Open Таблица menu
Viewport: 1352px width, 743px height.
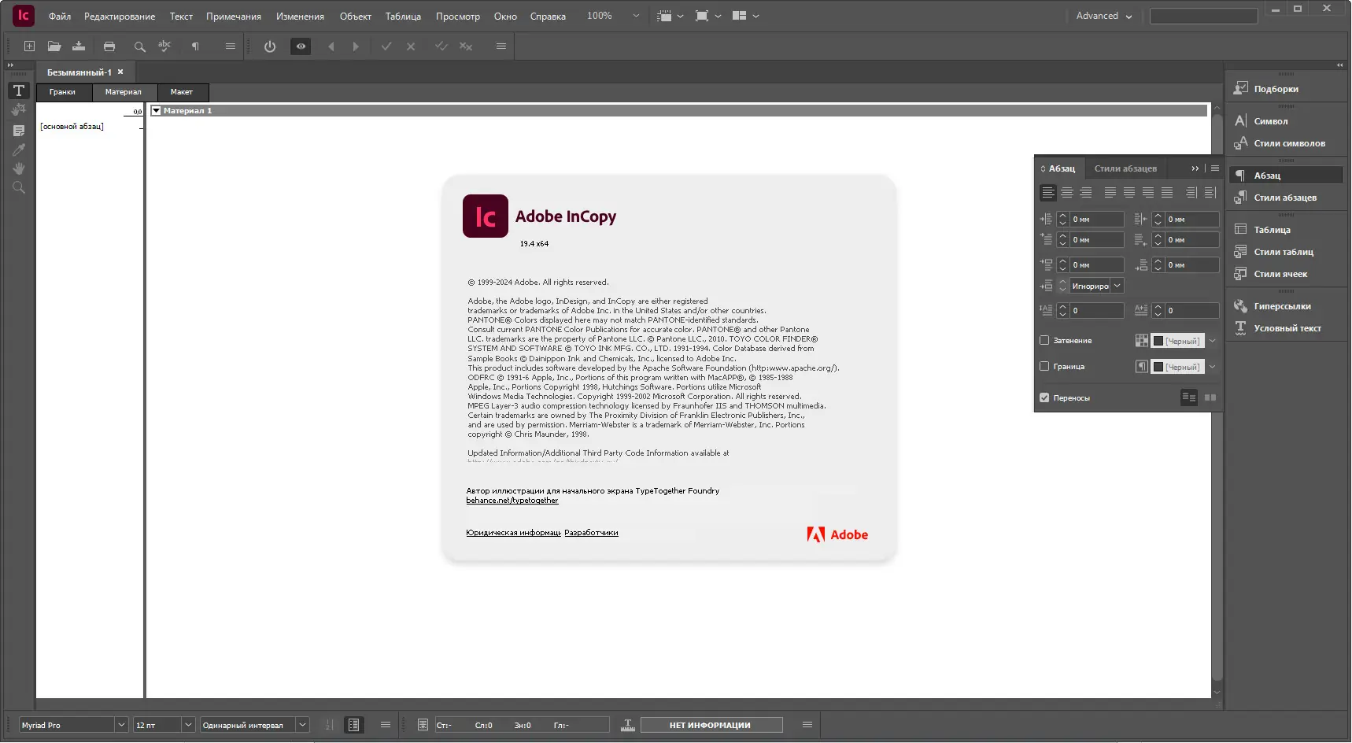click(403, 17)
